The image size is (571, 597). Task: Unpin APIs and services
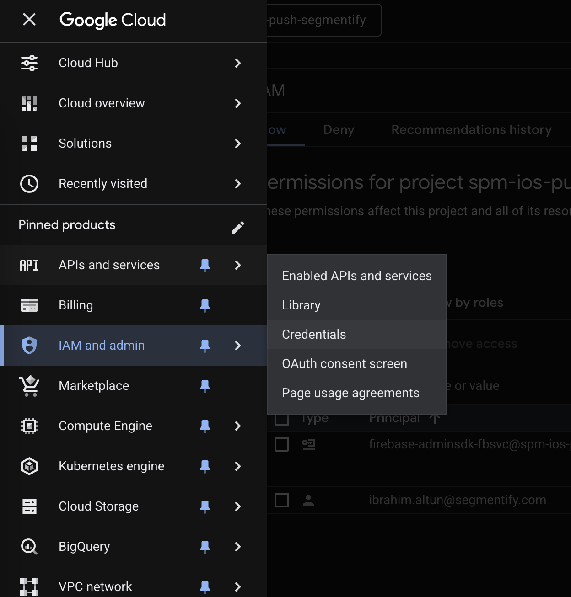[205, 266]
